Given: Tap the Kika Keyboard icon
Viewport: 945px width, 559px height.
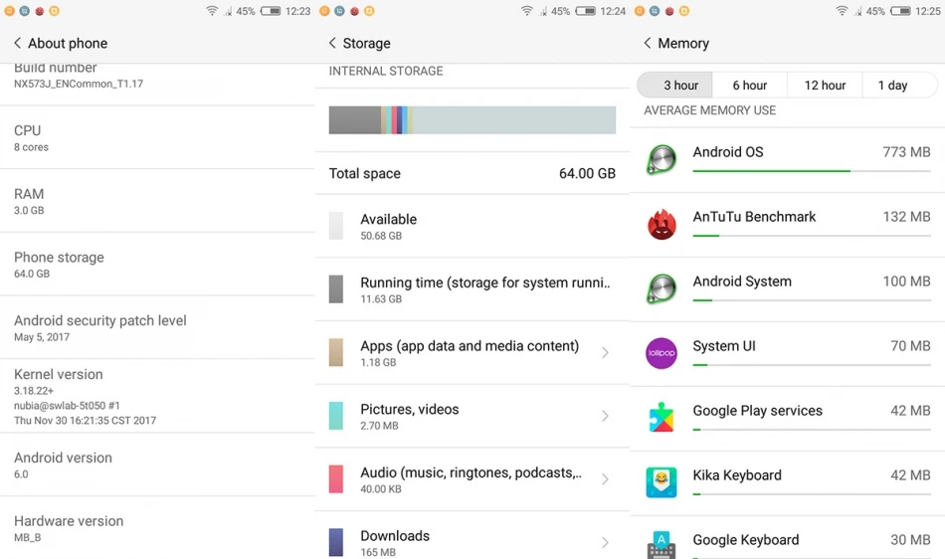Looking at the screenshot, I should pyautogui.click(x=661, y=481).
